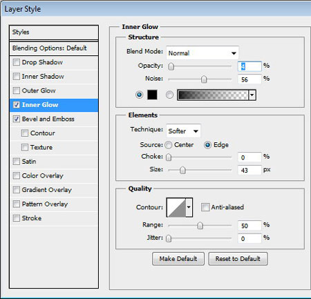Enable the Stroke style checkbox

point(17,218)
